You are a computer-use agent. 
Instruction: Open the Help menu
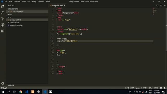[x=48, y=2]
